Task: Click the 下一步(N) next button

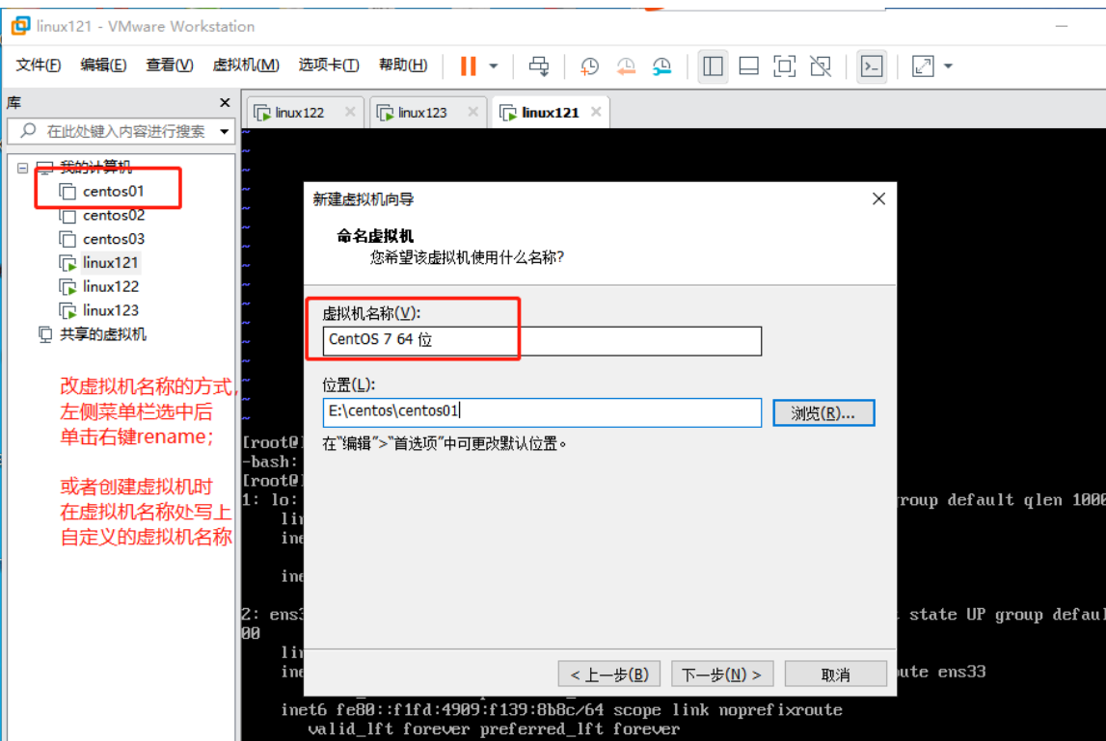Action: pos(722,674)
